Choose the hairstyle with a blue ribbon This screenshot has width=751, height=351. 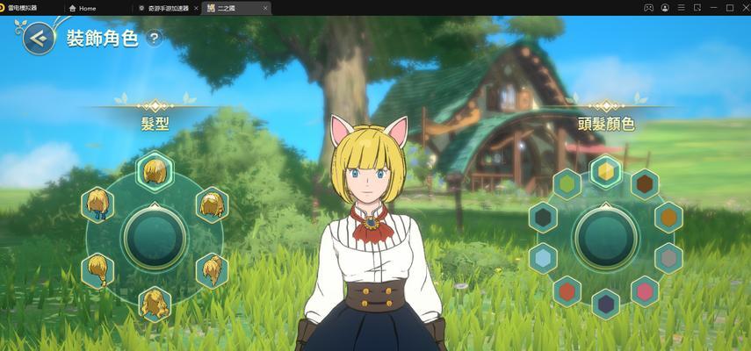(97, 204)
